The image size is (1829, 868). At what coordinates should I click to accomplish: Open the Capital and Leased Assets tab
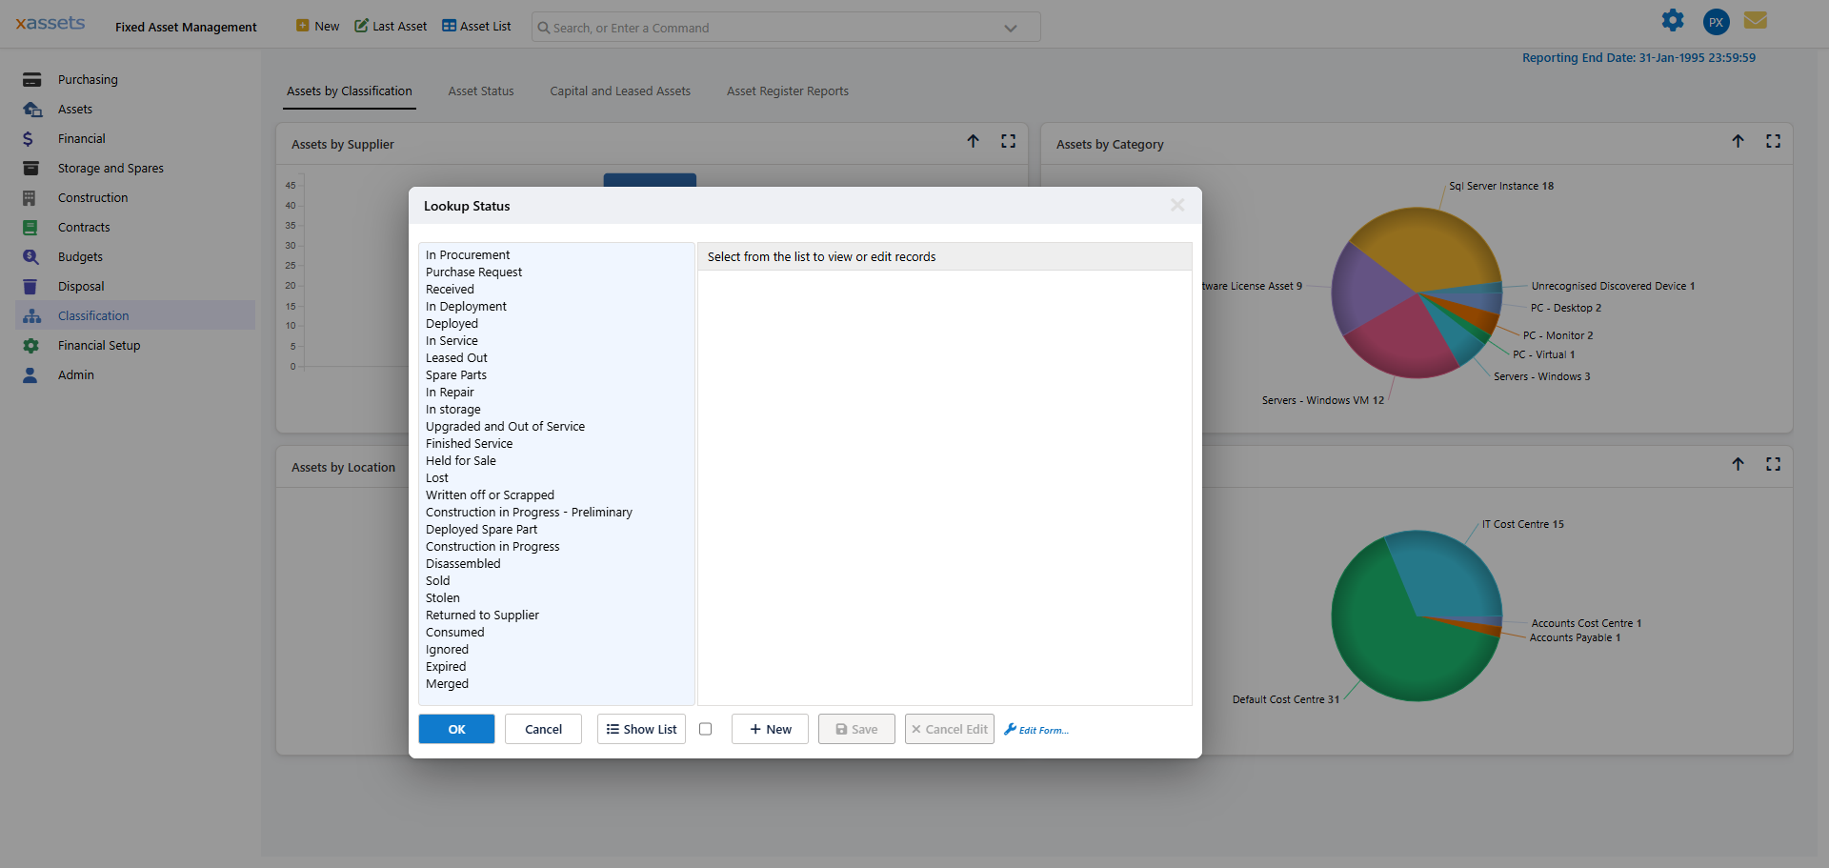click(619, 91)
